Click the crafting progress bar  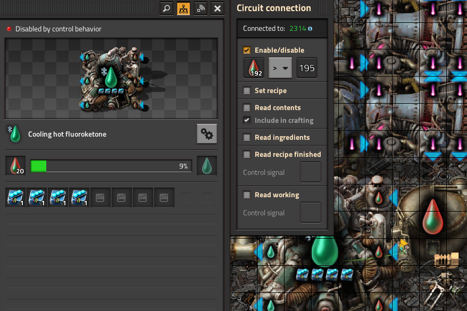tap(111, 166)
